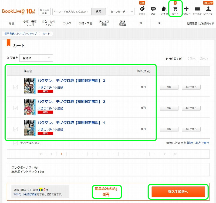Open the Tポイント利用手続き link
This screenshot has height=203, width=216.
(25, 194)
